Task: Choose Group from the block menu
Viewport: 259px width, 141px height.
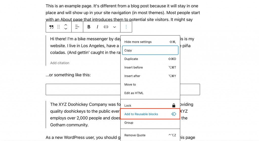Action: (150, 123)
